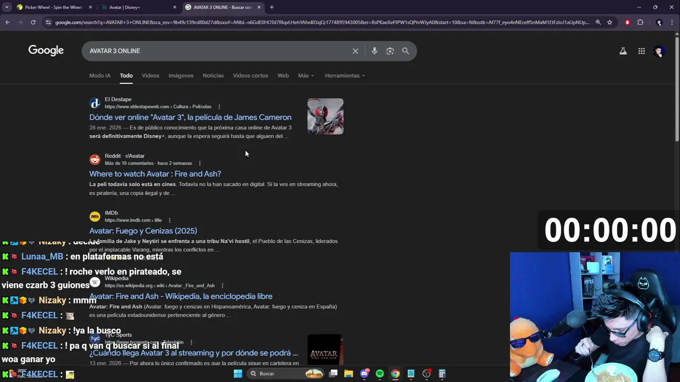Start voice search with the microphone
This screenshot has height=382, width=680.
tap(375, 51)
